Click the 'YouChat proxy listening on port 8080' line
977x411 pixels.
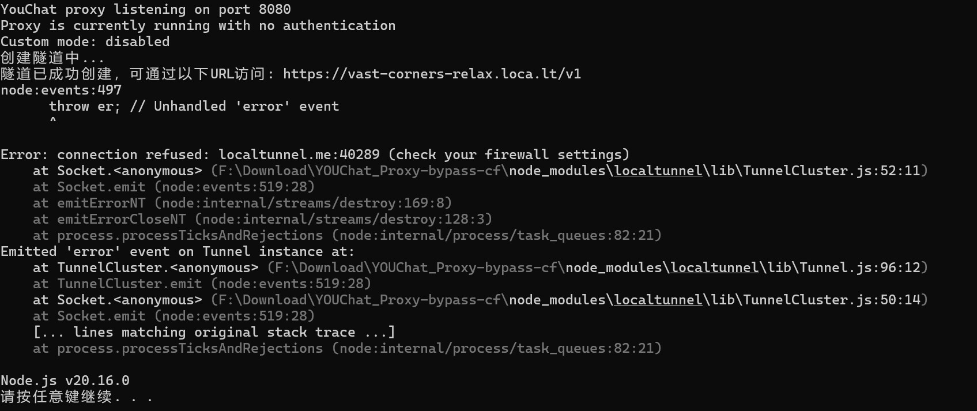[x=146, y=10]
